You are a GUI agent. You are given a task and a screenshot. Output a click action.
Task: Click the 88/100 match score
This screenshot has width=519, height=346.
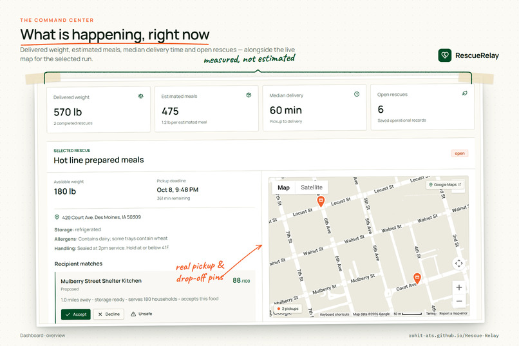point(241,280)
